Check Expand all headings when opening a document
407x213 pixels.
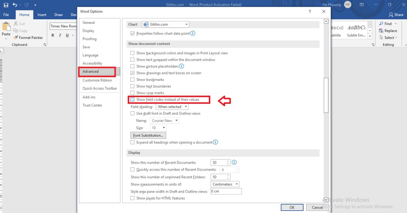click(133, 142)
